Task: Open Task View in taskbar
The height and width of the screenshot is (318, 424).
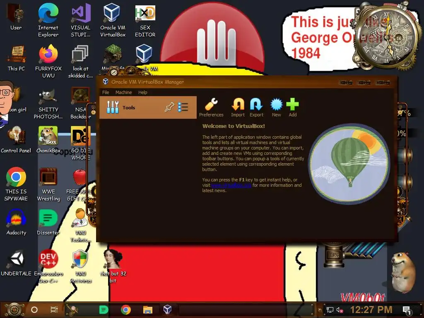Action: click(54, 310)
